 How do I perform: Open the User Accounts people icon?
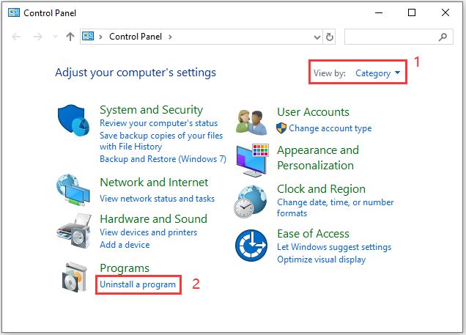[x=251, y=122]
